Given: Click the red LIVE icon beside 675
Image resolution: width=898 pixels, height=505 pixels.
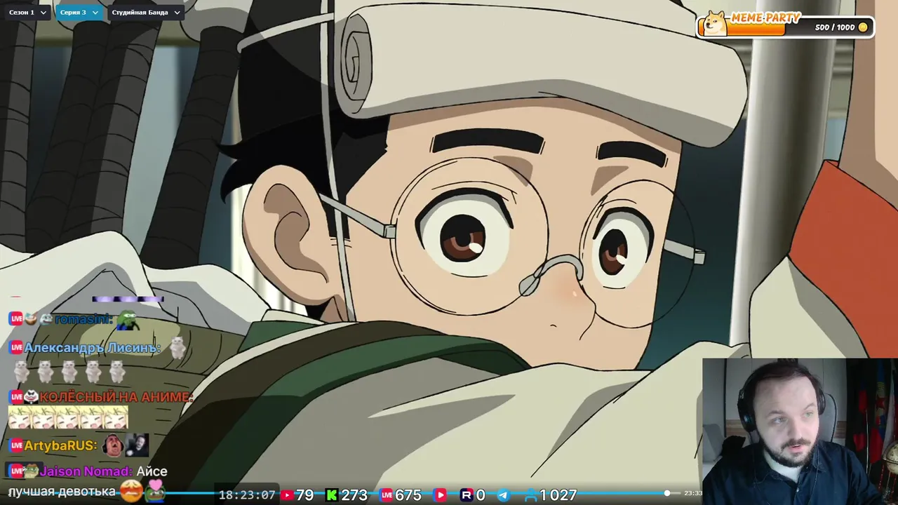Looking at the screenshot, I should click(x=387, y=495).
